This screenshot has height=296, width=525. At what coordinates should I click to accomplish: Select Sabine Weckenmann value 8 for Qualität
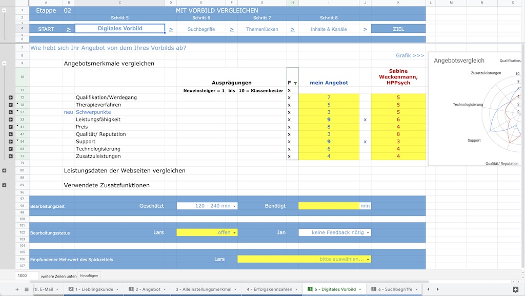coord(398,134)
